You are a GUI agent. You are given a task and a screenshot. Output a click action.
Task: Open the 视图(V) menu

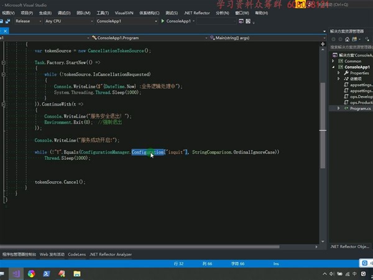pos(8,13)
